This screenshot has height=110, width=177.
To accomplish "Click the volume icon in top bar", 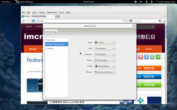I will coord(141,2).
